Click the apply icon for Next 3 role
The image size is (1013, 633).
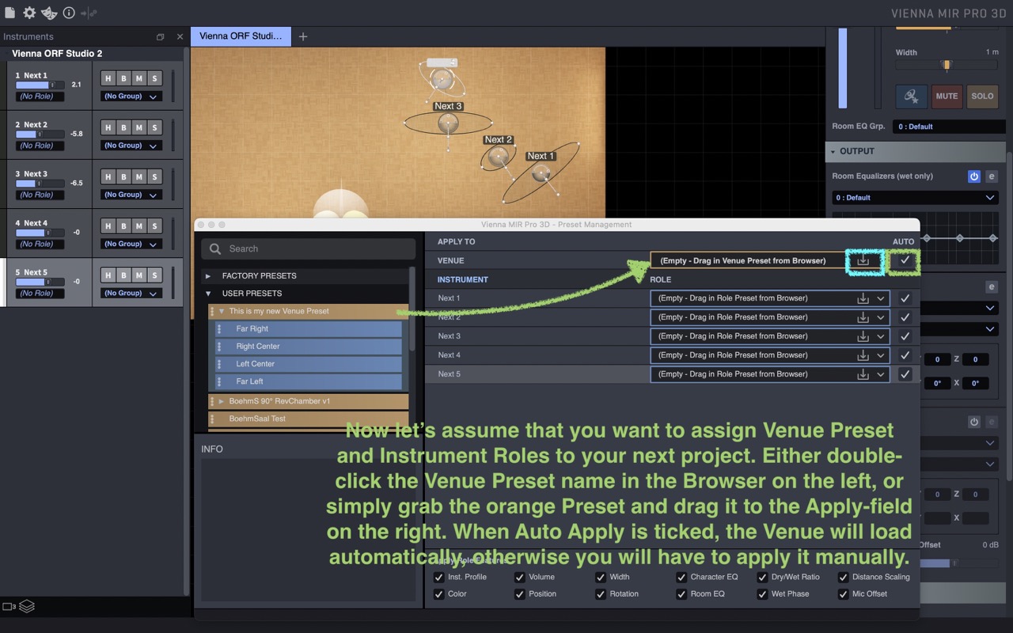pyautogui.click(x=863, y=336)
